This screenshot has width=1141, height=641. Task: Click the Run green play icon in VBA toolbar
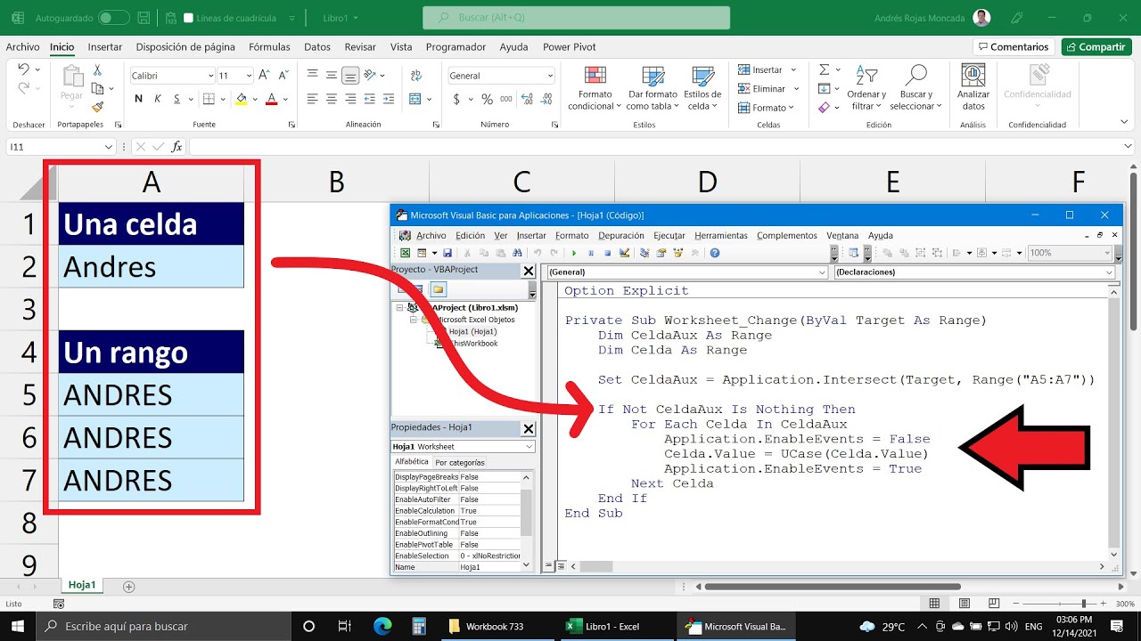point(574,253)
